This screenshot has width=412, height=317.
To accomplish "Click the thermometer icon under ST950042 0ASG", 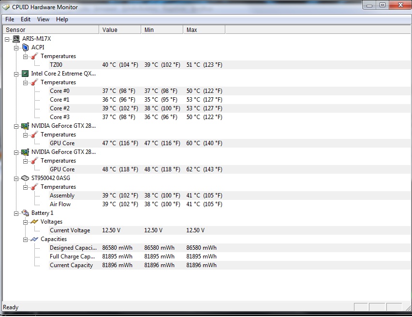I will (x=34, y=187).
